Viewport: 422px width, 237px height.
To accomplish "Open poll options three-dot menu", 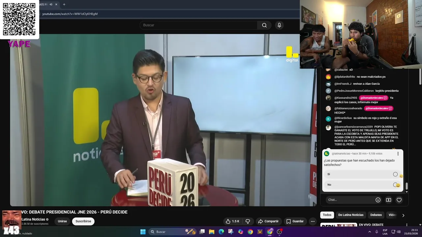I will tap(398, 154).
